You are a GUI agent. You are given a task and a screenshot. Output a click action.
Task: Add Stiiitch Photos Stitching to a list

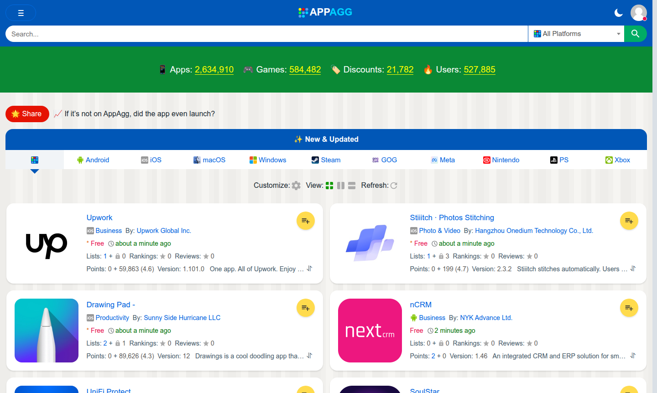pyautogui.click(x=629, y=221)
